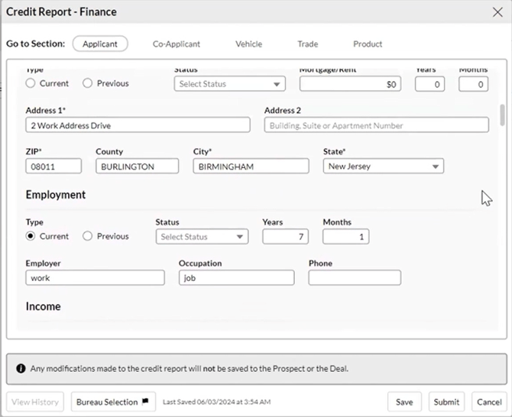
Task: Open Bureau Selection with flag icon
Action: click(x=113, y=402)
